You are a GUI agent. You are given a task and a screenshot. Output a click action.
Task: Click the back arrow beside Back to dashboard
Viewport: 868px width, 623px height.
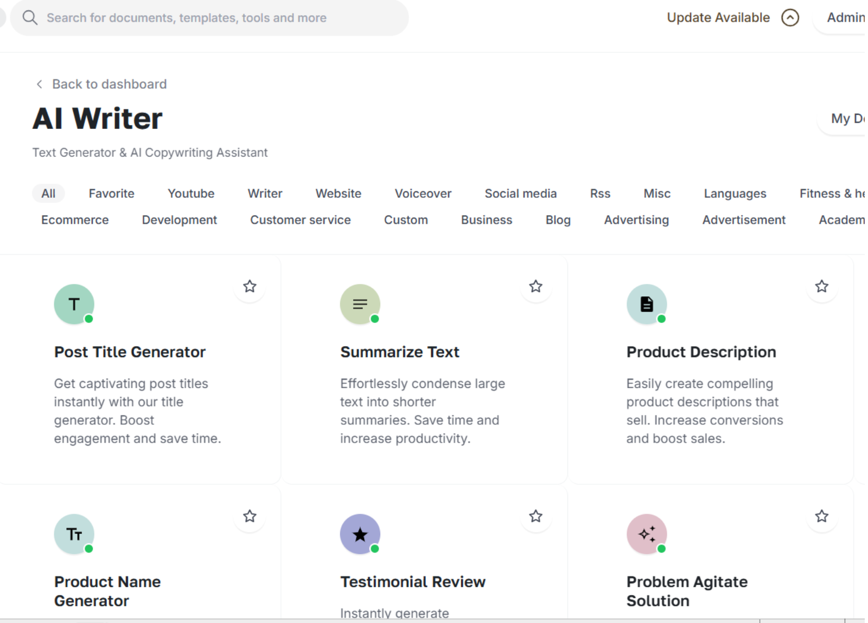pyautogui.click(x=39, y=84)
